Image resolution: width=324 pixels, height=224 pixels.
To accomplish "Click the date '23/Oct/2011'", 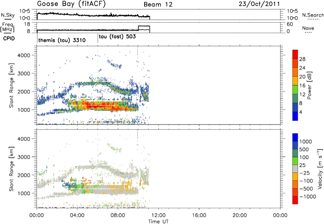I will click(x=259, y=4).
